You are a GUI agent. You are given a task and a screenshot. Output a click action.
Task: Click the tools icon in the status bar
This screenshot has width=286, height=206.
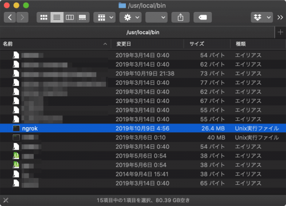point(6,200)
